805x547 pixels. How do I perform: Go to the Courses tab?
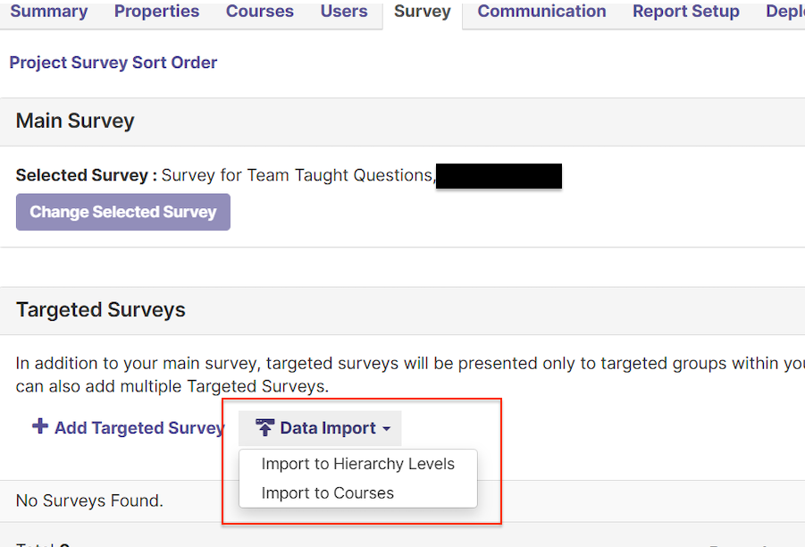(260, 12)
